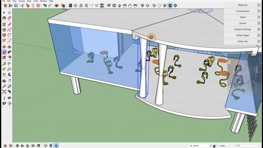Image resolution: width=263 pixels, height=148 pixels.
Task: Expand the Components panel
Action: (x=242, y=11)
